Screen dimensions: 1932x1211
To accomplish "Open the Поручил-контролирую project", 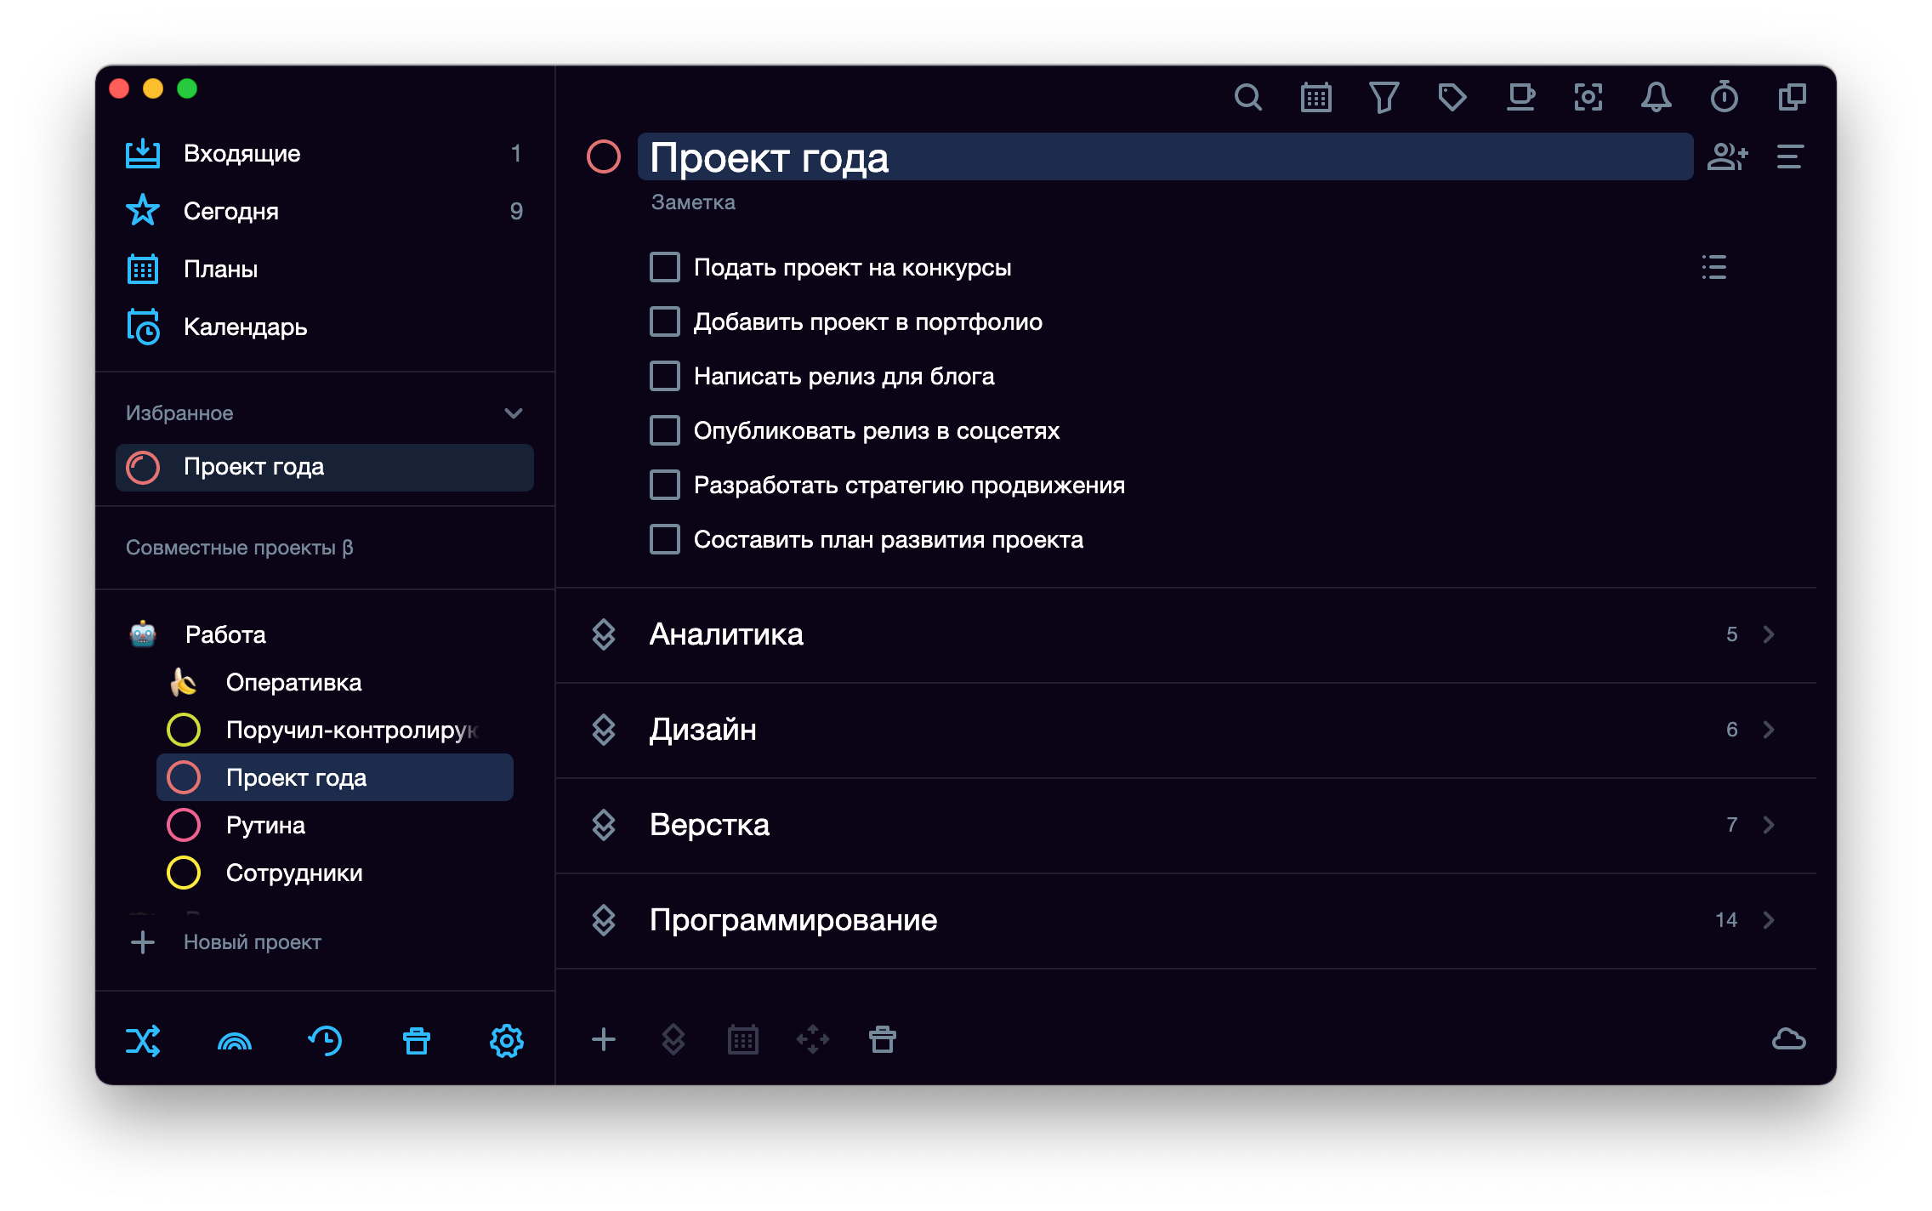I will 335,730.
